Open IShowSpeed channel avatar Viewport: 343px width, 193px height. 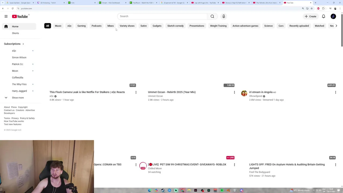click(x=244, y=93)
